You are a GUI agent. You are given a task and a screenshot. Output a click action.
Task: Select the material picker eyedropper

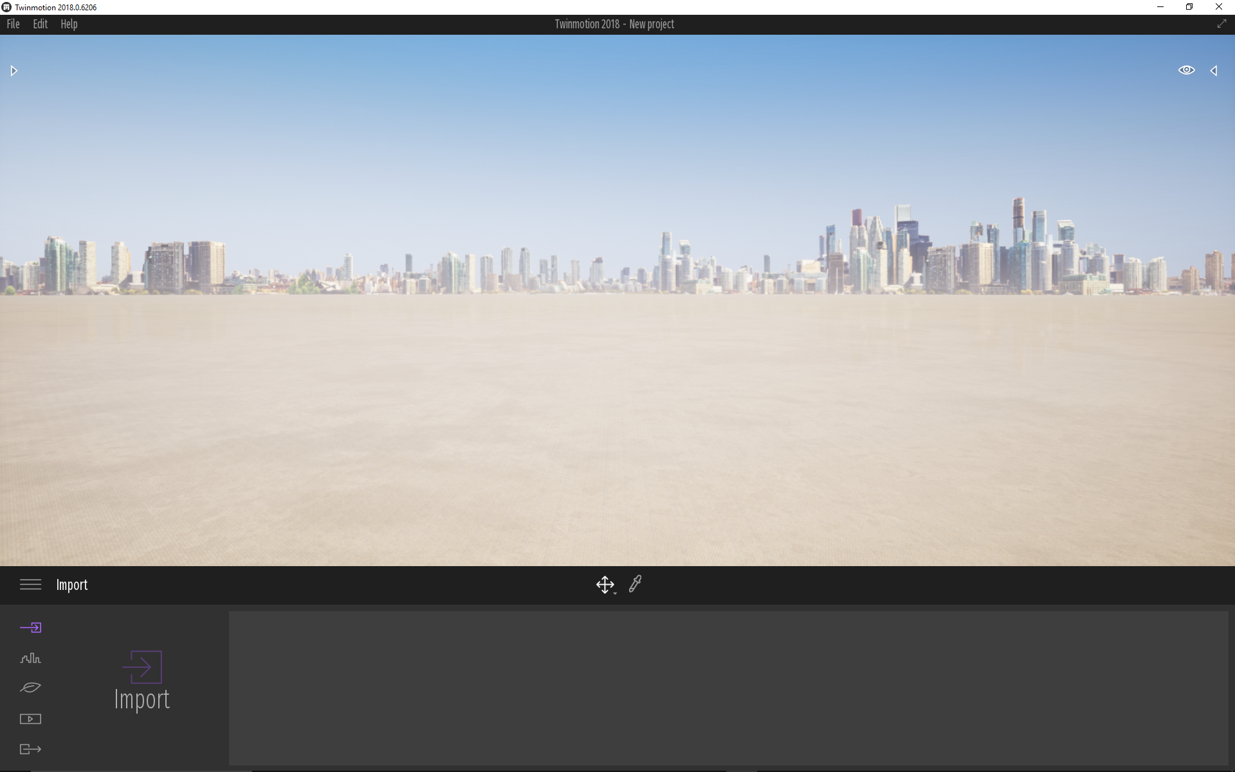tap(635, 584)
